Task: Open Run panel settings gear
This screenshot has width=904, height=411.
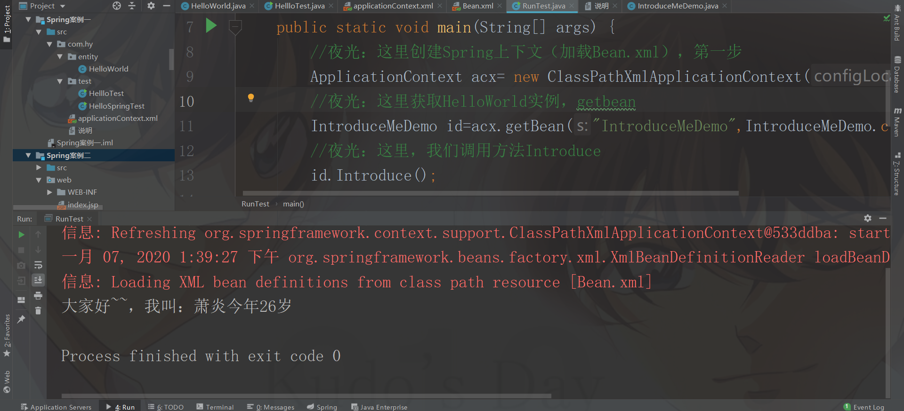Action: [x=868, y=218]
